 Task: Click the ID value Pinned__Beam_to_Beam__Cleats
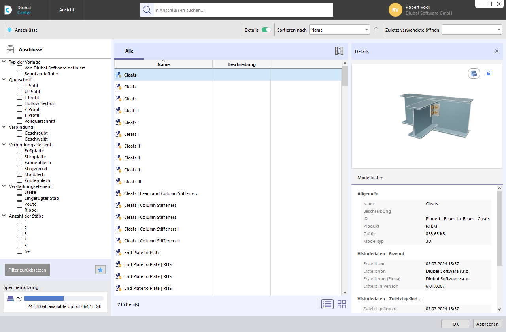coord(458,219)
